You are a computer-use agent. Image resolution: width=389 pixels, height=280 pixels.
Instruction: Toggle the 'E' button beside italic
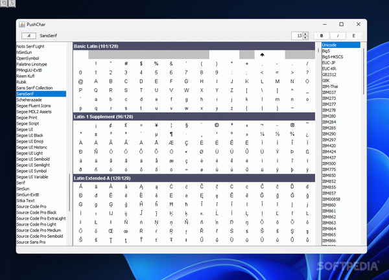354,36
